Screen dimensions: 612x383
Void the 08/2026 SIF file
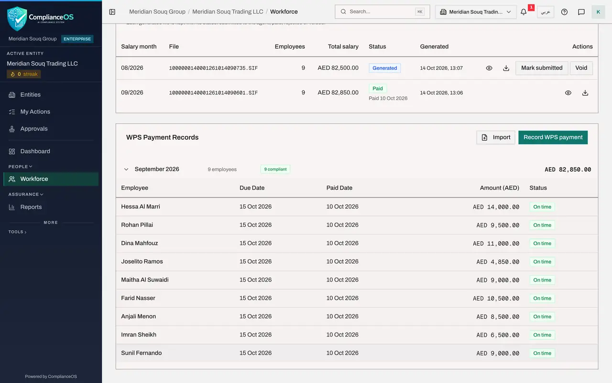coord(581,68)
